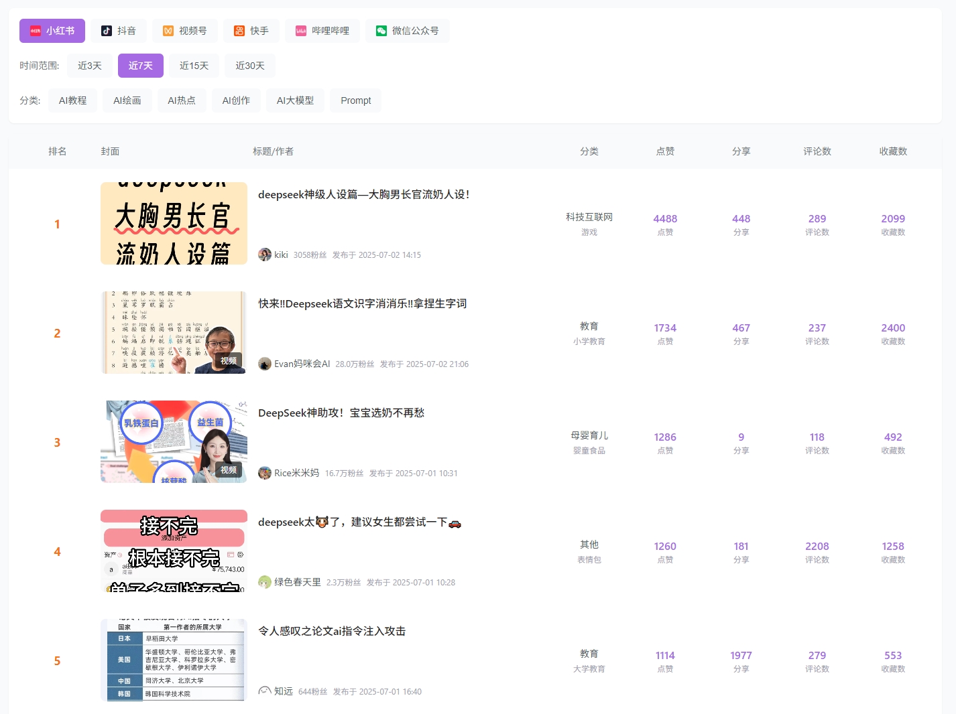The height and width of the screenshot is (714, 956).
Task: Filter by AI创作 category
Action: point(236,100)
